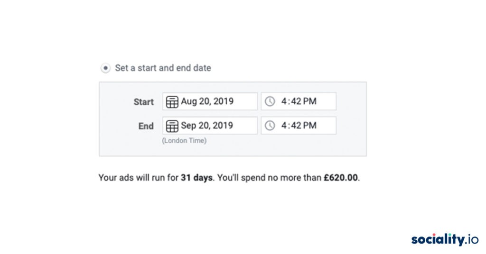486x254 pixels.
Task: Click the clock icon in Start time field
Action: 270,101
